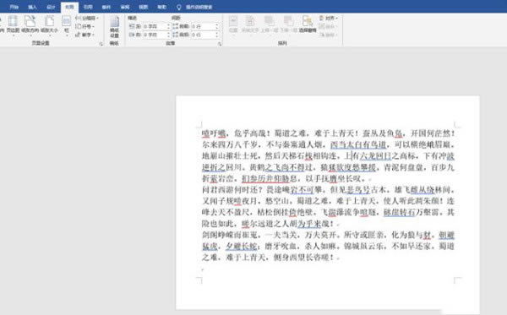Switch to the 审阅 (Review) tab
Screen dimensions: 507x315
124,7
